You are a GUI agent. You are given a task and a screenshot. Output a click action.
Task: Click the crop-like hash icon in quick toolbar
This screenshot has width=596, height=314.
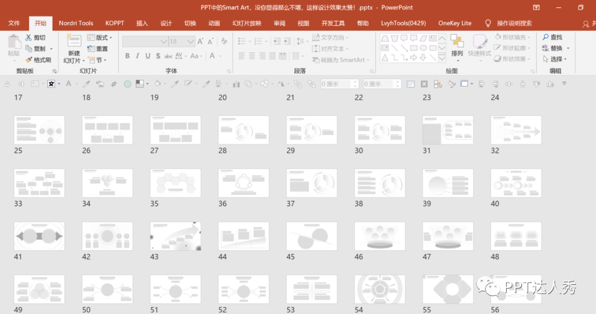coord(114,84)
